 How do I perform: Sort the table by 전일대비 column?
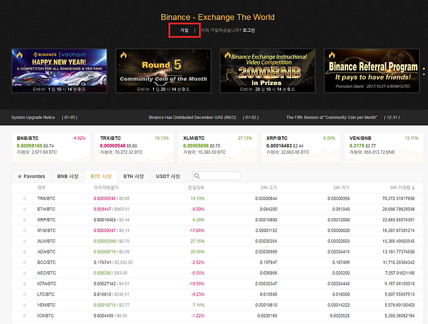pos(196,188)
